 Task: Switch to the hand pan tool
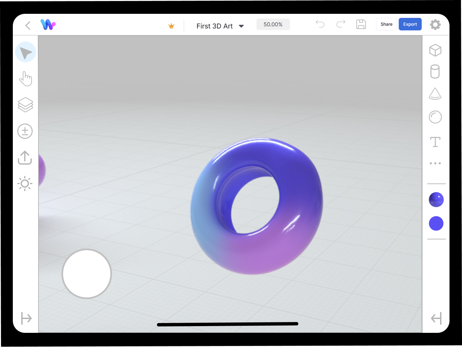pos(25,79)
